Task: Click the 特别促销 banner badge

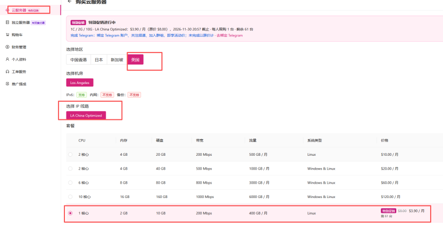Action: click(78, 23)
